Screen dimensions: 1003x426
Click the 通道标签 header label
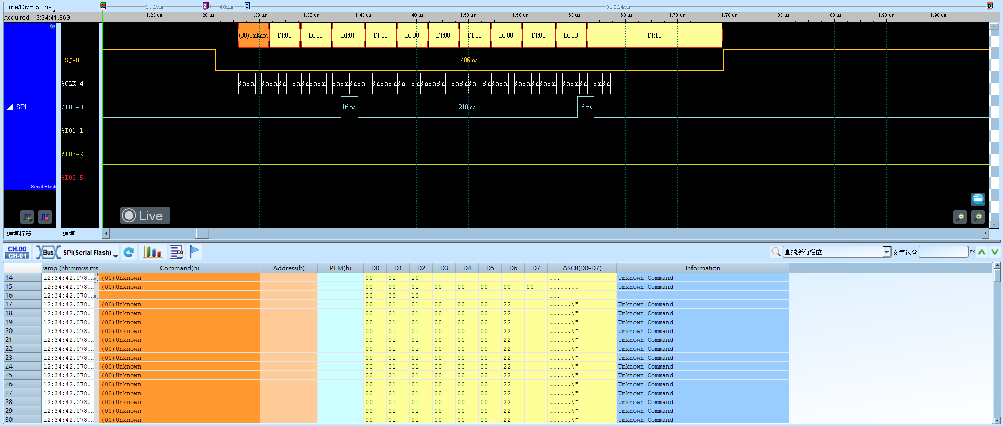(x=19, y=234)
